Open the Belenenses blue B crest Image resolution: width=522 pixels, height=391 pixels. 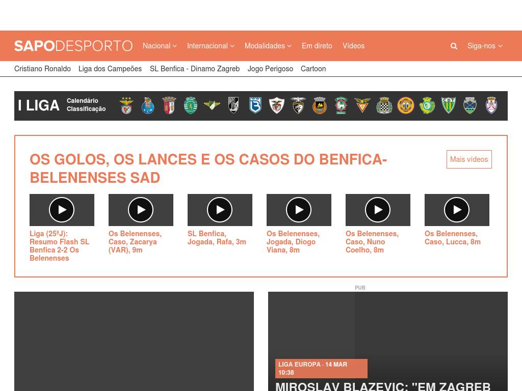click(255, 105)
